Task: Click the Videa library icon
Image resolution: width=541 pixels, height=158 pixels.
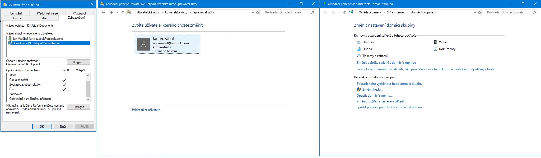Action: click(435, 42)
